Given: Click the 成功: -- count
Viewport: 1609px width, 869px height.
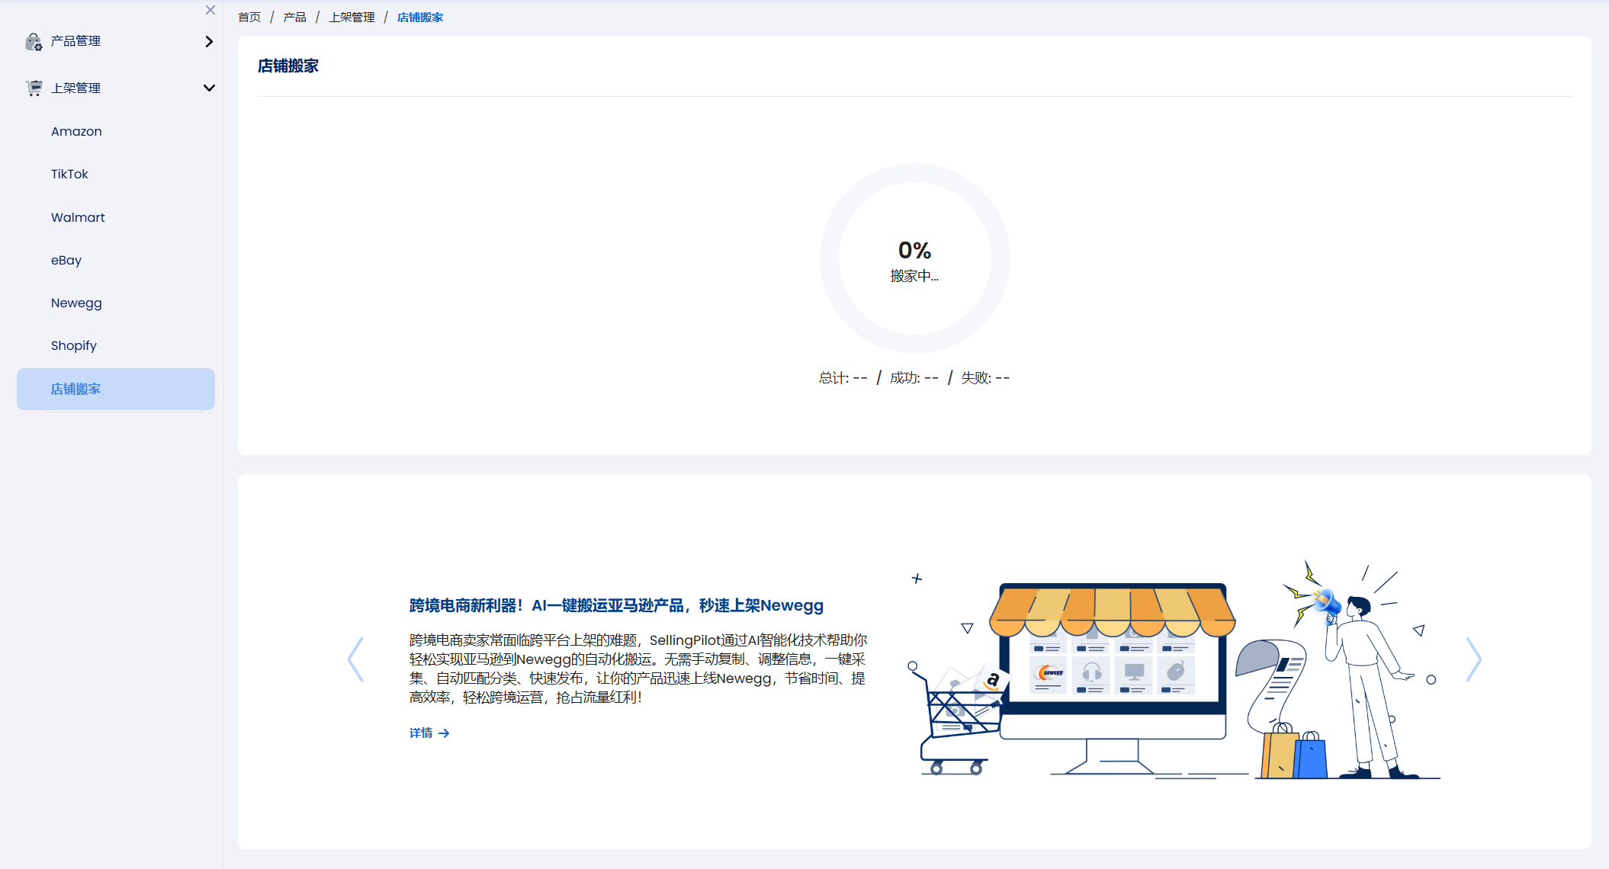Looking at the screenshot, I should click(x=914, y=377).
